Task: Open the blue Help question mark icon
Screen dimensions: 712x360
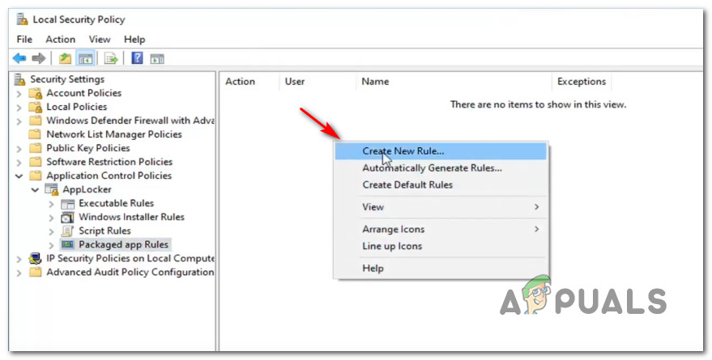Action: point(137,57)
